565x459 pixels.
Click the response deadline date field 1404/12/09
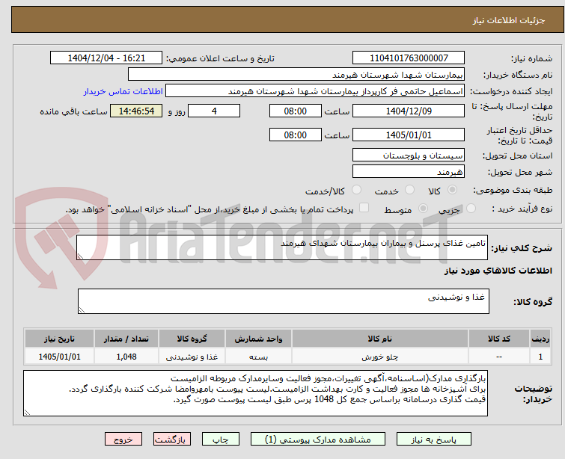409,111
